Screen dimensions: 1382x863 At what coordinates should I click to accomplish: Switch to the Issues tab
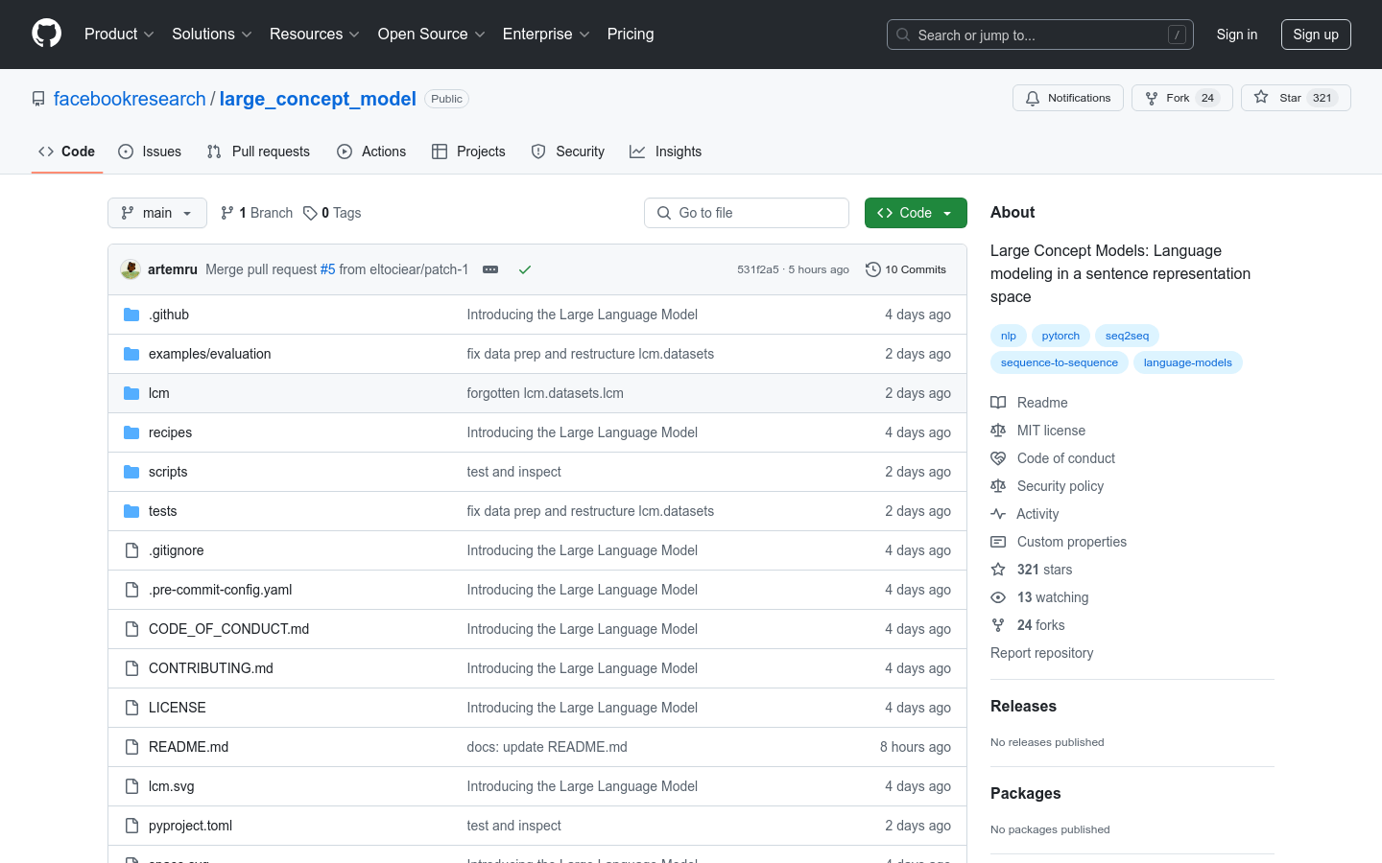coord(150,152)
